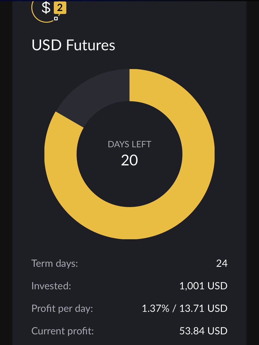Click the 53.84 USD current profit value

pos(204,331)
